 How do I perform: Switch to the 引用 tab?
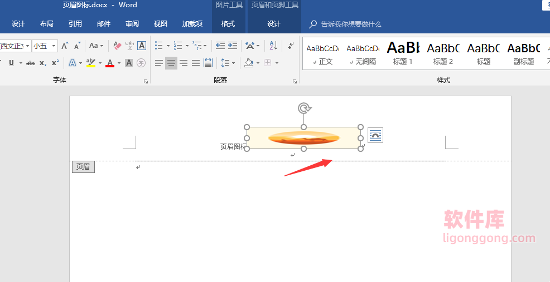[x=75, y=24]
